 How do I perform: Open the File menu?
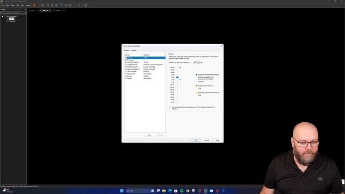[x=3, y=5]
